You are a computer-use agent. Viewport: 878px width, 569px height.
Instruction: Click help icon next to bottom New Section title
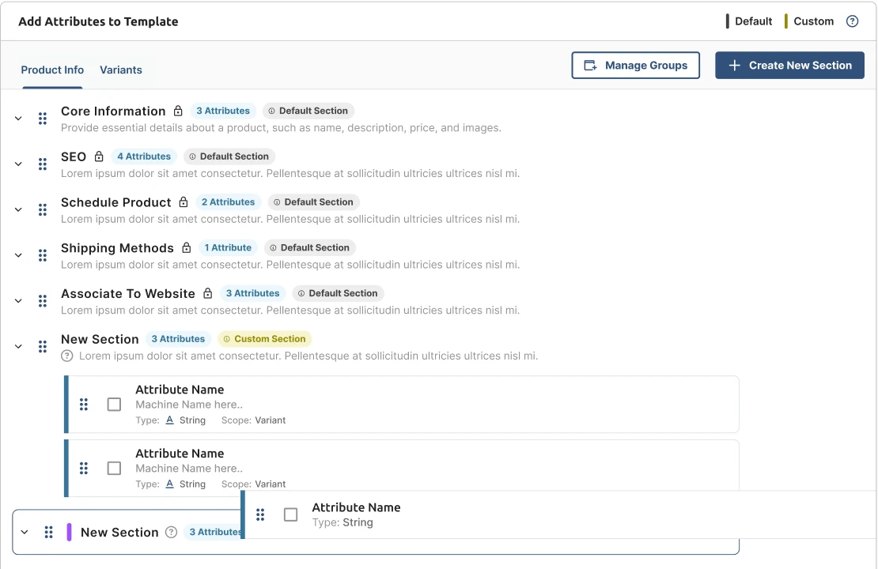pyautogui.click(x=172, y=532)
